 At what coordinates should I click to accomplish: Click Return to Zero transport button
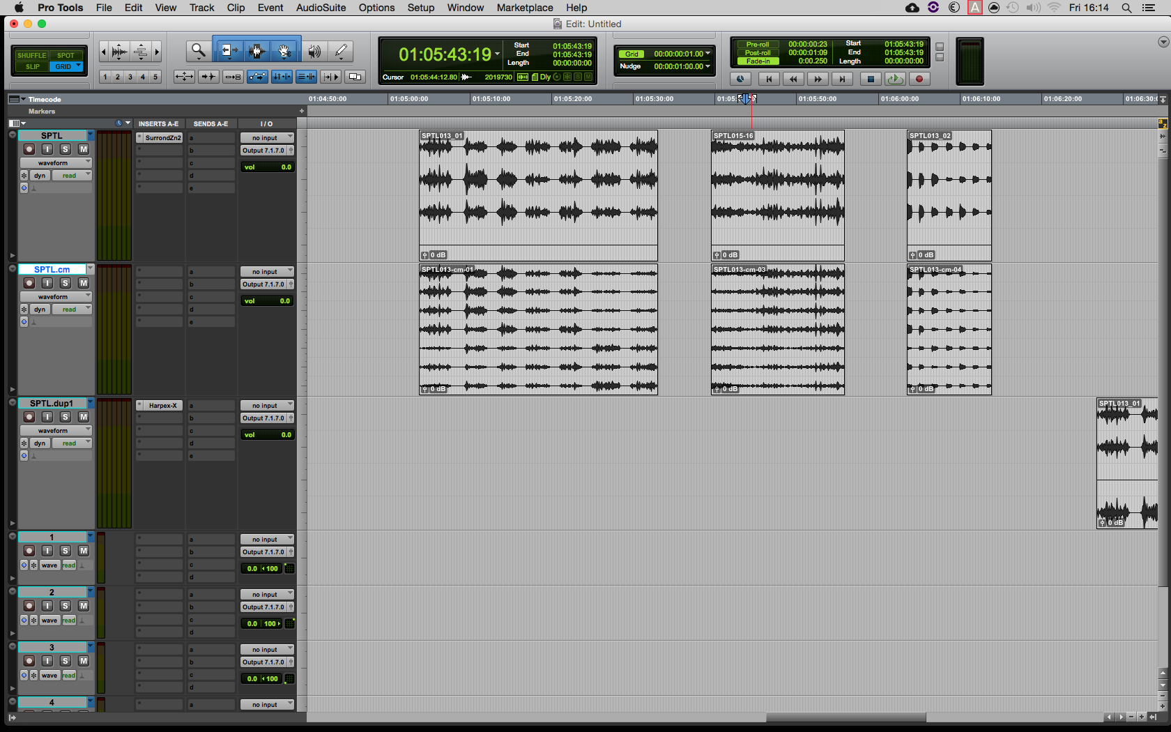(x=769, y=79)
